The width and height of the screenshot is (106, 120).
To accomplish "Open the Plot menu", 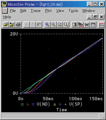I will (x=48, y=11).
